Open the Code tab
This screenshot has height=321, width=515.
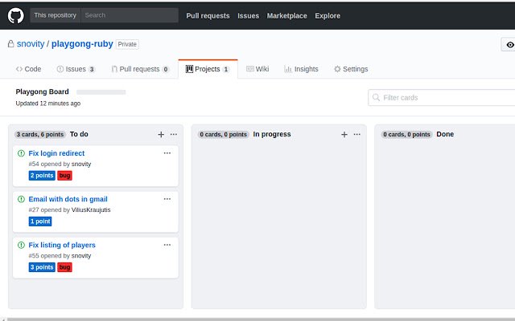29,69
